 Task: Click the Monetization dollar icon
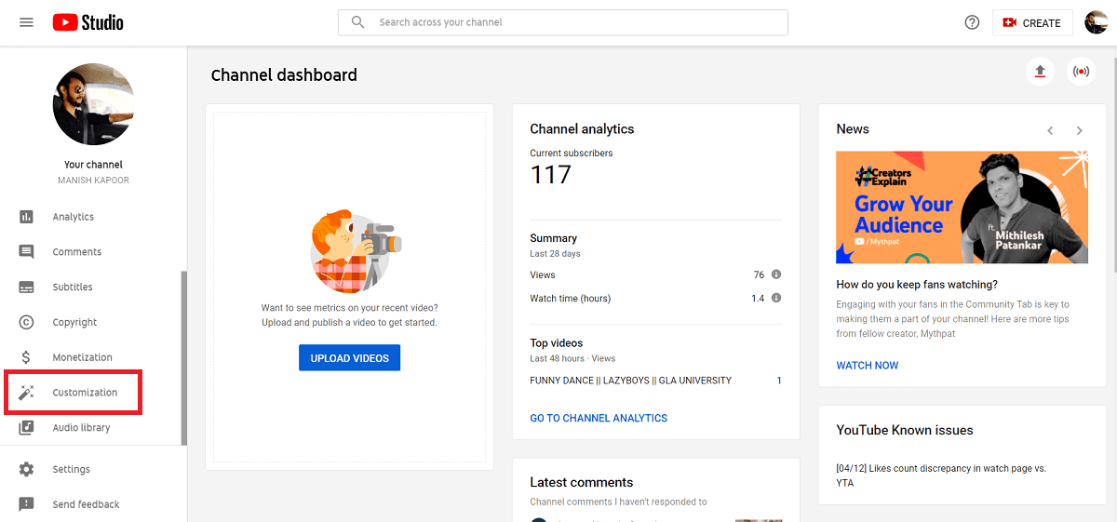(26, 357)
